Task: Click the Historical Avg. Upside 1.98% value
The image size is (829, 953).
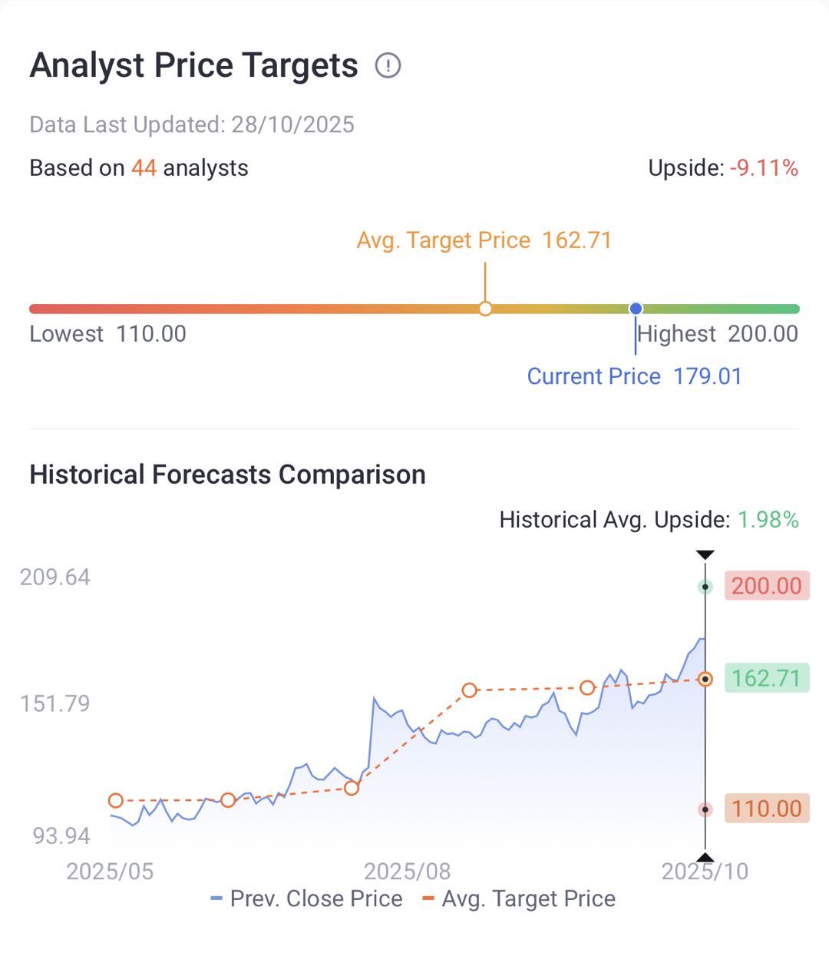Action: (x=768, y=520)
